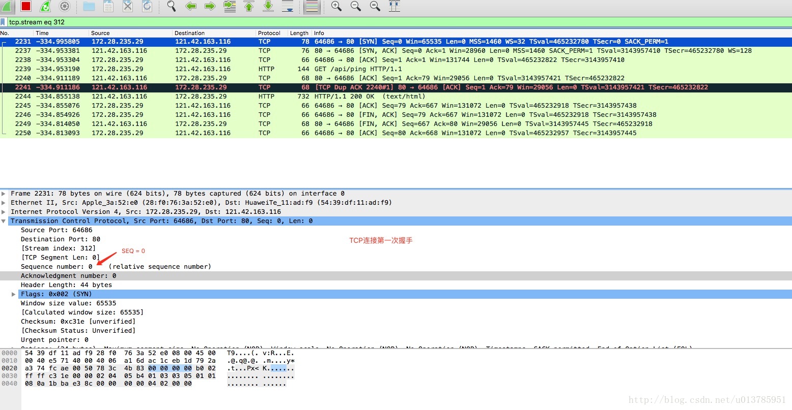Screen dimensions: 792x410
Task: Open the display filter bookmark menu
Action: [3, 22]
